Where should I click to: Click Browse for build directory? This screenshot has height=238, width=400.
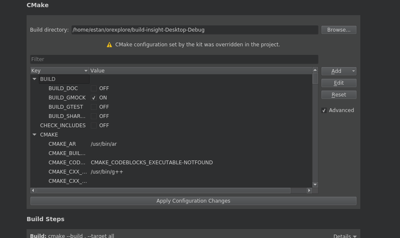[x=339, y=30]
